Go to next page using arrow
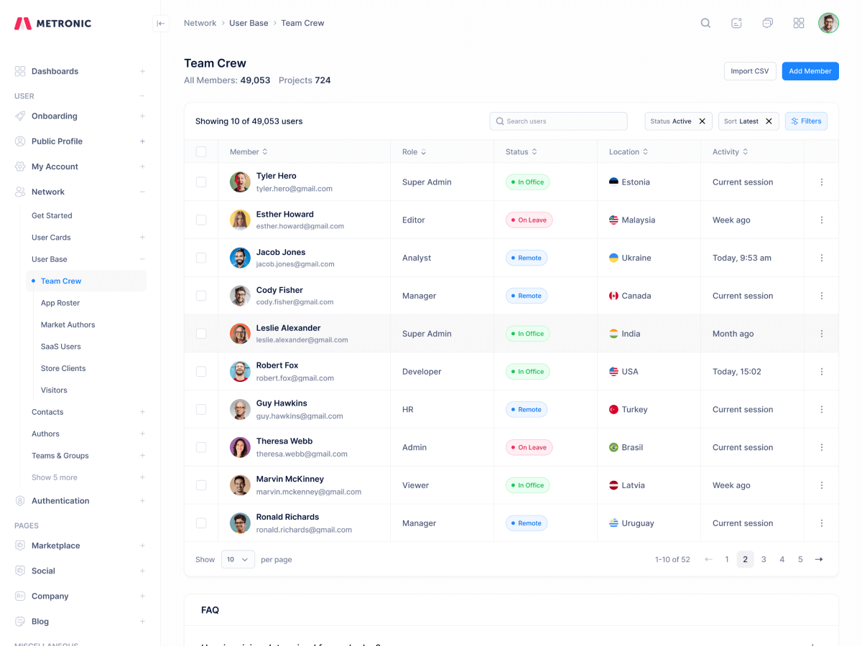Viewport: 862px width, 646px height. tap(819, 559)
